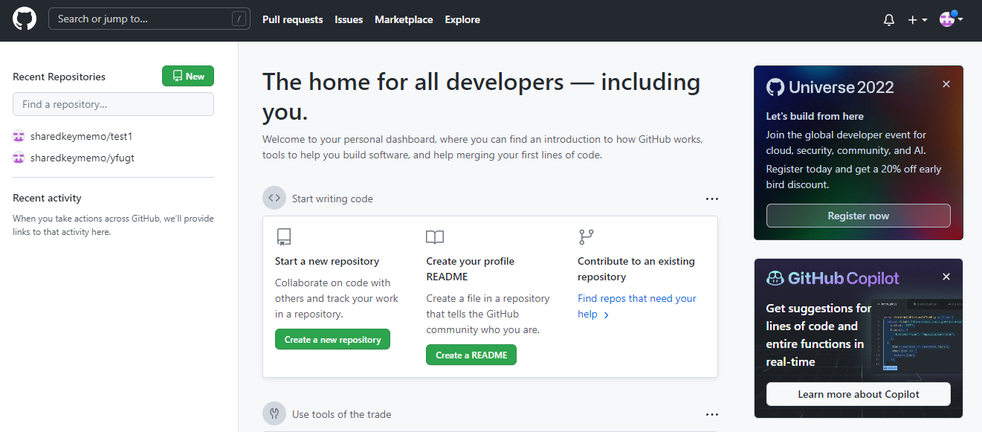Click the Create your profile README heading

coord(471,269)
